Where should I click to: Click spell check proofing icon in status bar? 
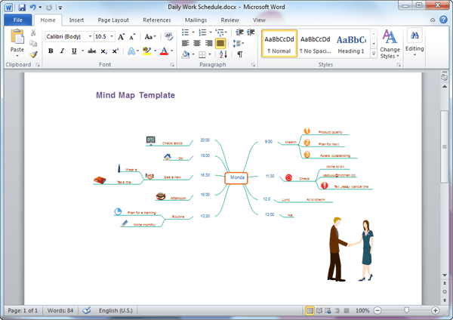pyautogui.click(x=86, y=310)
